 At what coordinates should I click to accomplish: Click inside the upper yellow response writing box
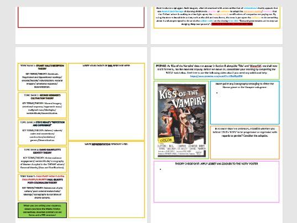[x=106, y=102]
